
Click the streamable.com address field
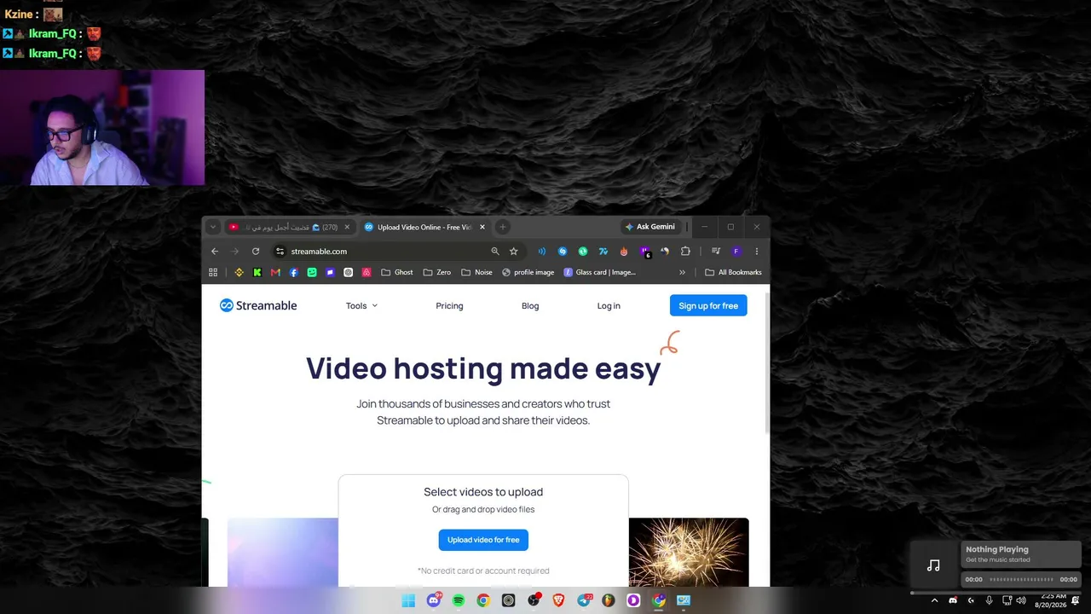[x=384, y=252]
